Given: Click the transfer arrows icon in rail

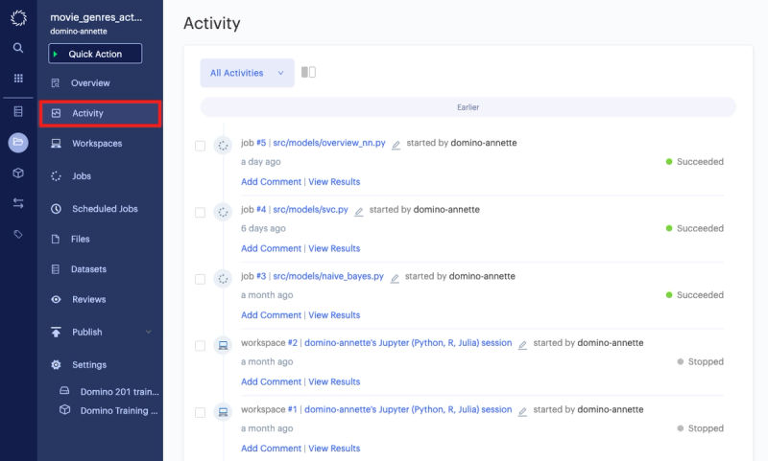Looking at the screenshot, I should coord(18,203).
